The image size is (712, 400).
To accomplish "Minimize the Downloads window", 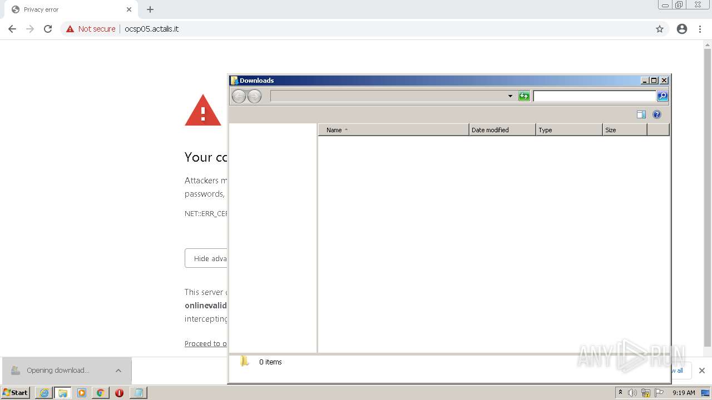I will click(645, 81).
